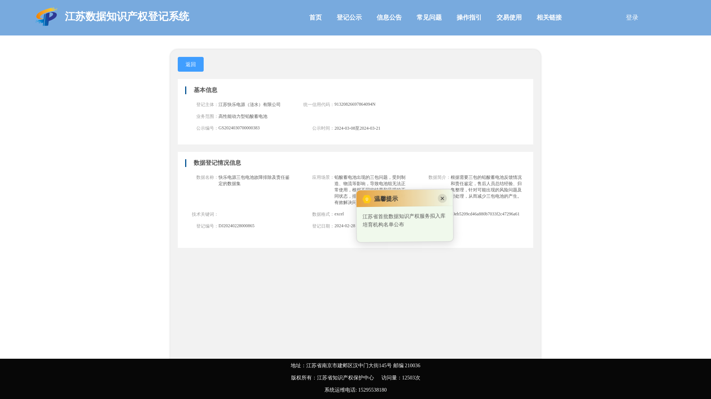The height and width of the screenshot is (399, 711).
Task: Click the 技术关键词 label
Action: [204, 214]
